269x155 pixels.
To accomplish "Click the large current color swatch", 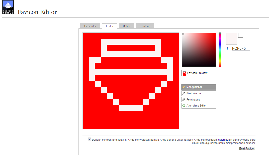I will [x=232, y=39].
